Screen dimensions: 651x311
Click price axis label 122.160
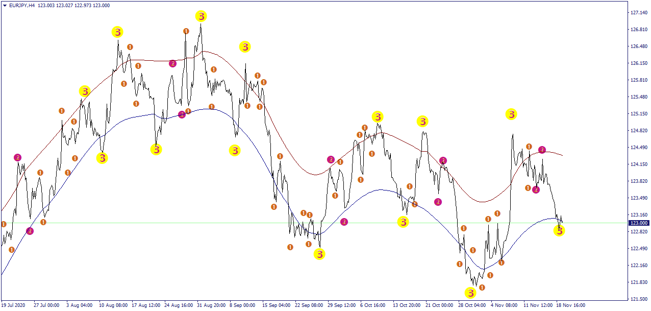coord(639,266)
